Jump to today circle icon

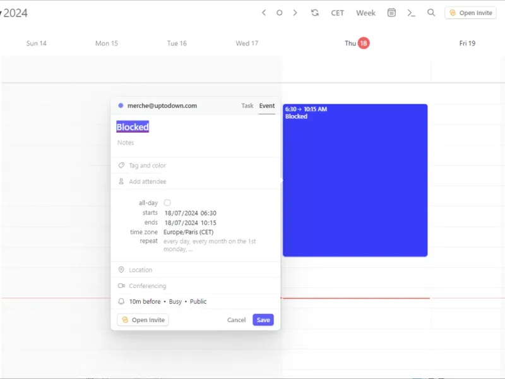[x=279, y=13]
